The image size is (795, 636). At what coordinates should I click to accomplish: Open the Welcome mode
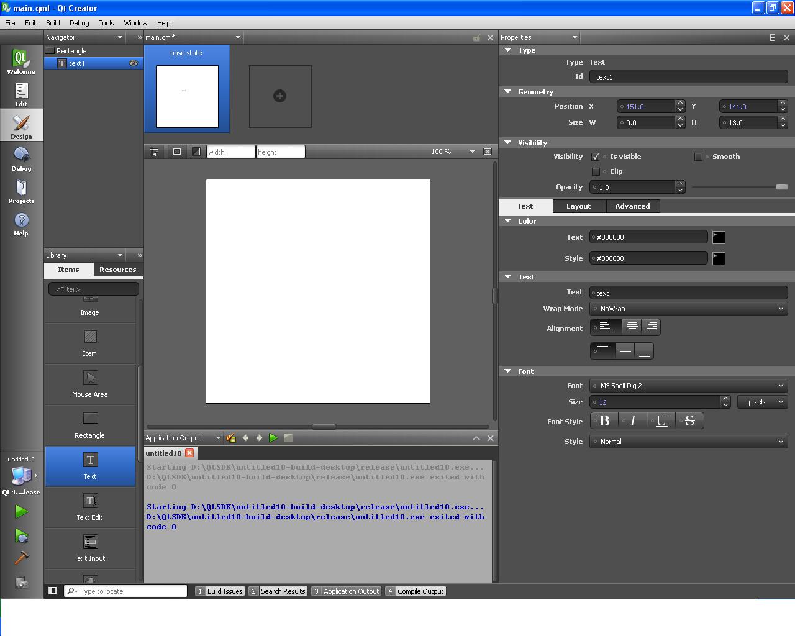click(x=21, y=61)
